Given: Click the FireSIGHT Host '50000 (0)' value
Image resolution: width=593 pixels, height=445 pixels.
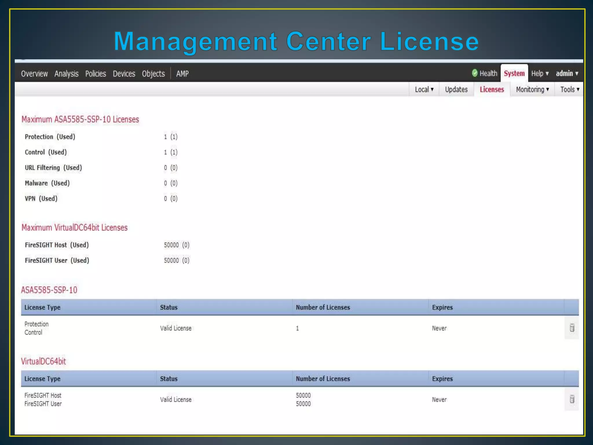Looking at the screenshot, I should (177, 245).
